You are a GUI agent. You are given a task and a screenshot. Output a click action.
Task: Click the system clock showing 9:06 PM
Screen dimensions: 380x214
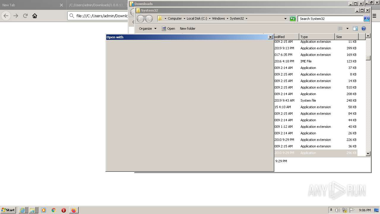pyautogui.click(x=365, y=210)
